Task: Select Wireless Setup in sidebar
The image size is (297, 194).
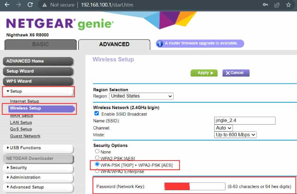Action: click(x=41, y=108)
